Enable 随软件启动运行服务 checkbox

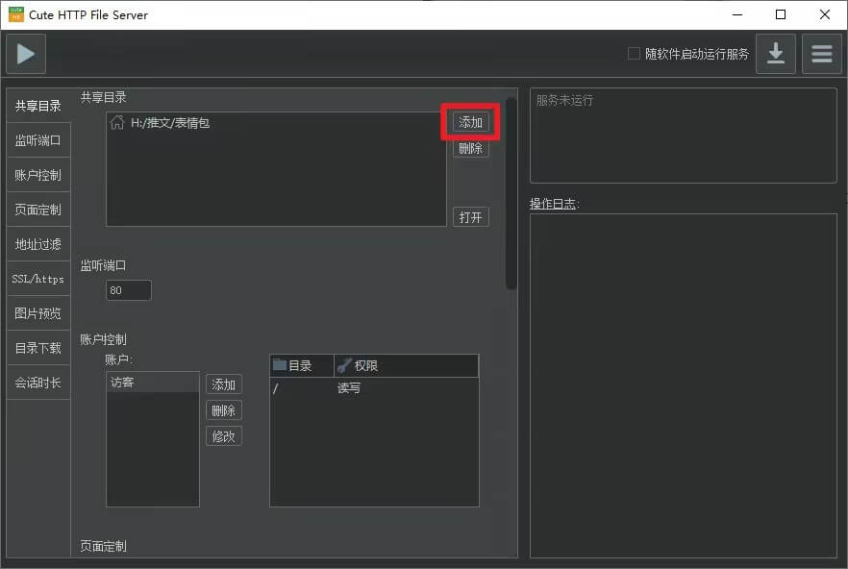coord(635,54)
